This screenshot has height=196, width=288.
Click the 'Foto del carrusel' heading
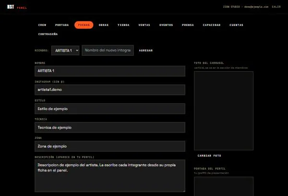(x=209, y=63)
